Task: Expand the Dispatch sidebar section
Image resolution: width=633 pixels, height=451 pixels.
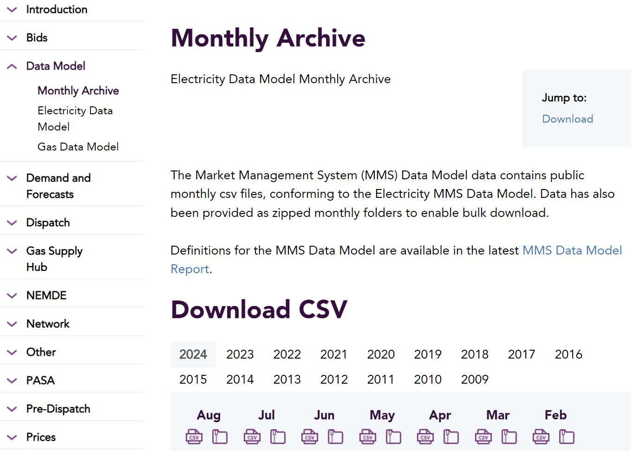Action: point(71,222)
